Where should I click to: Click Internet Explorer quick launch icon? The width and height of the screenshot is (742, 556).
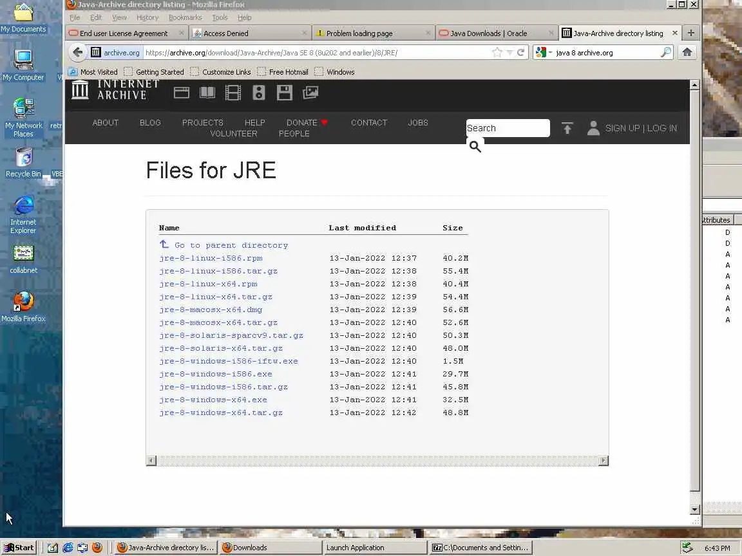point(68,548)
